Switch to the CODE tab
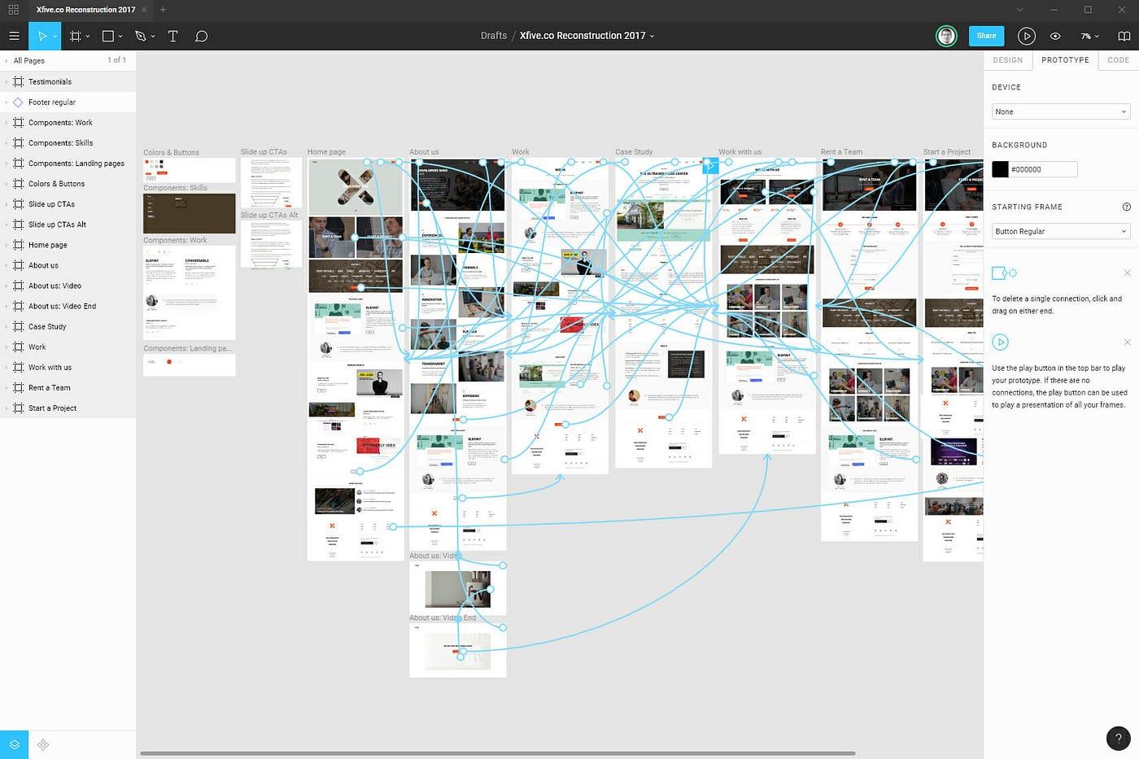 click(1118, 59)
